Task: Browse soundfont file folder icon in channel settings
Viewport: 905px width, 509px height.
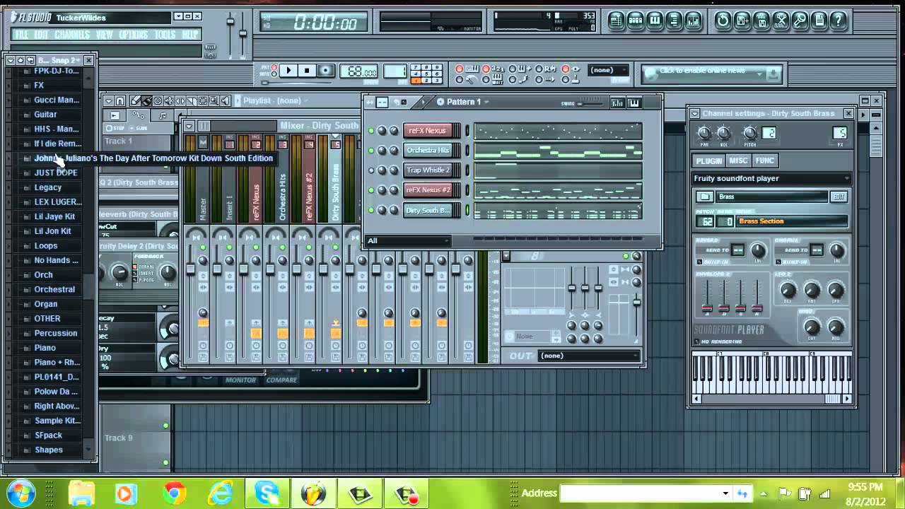Action: (x=704, y=197)
